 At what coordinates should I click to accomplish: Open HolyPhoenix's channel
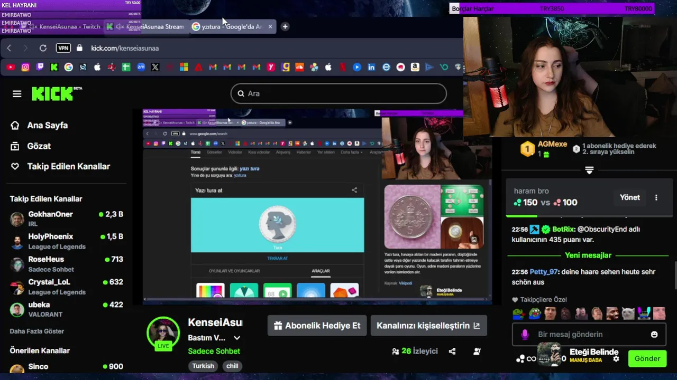click(67, 241)
